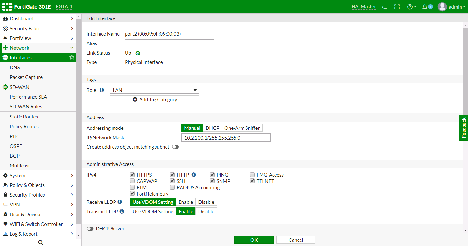Expand the admin user menu
The width and height of the screenshot is (468, 246).
tap(452, 7)
